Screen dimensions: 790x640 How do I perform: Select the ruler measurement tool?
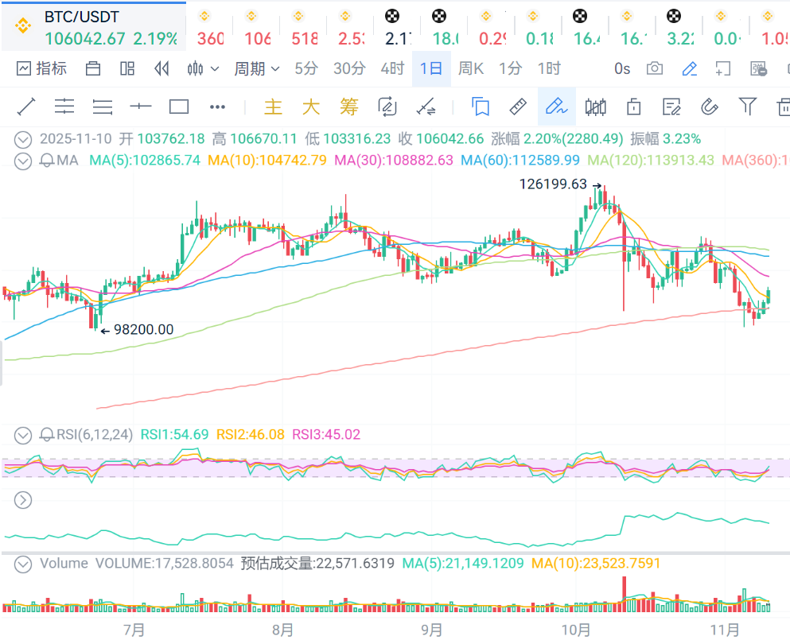518,107
